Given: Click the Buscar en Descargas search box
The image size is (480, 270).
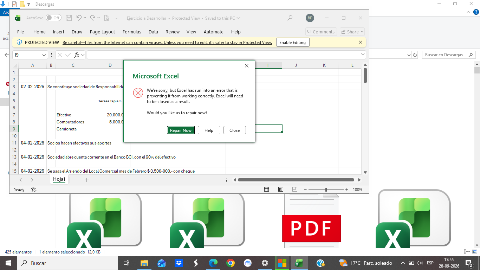Looking at the screenshot, I should coord(448,55).
